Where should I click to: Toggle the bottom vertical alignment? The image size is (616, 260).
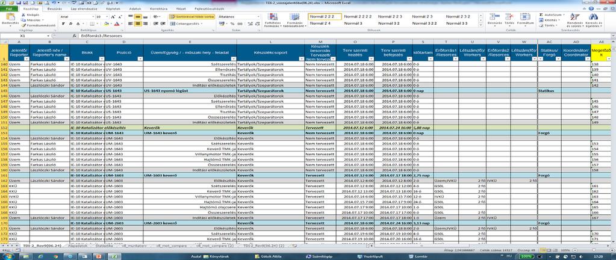tap(145, 17)
